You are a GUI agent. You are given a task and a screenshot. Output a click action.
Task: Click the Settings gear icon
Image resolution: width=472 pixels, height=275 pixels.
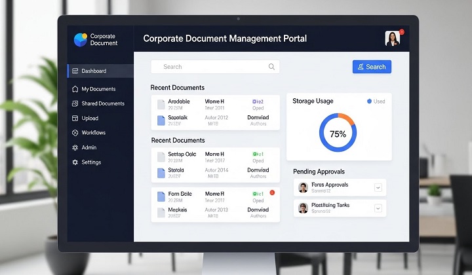point(75,162)
